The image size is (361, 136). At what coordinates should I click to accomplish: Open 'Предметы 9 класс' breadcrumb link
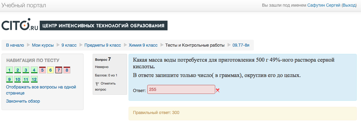(x=102, y=45)
